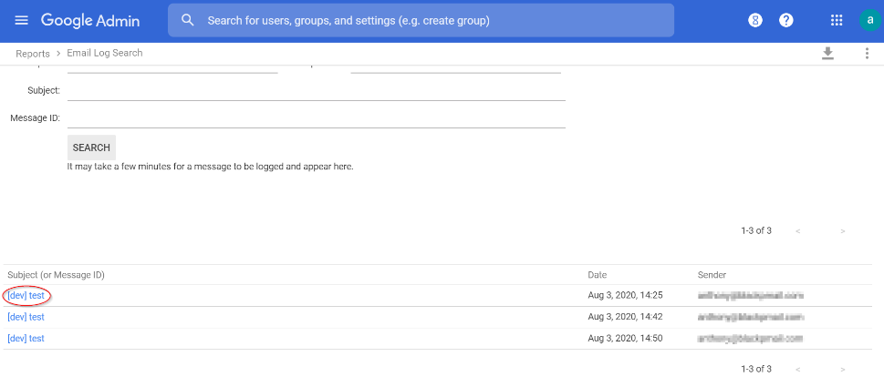Open the [dev] test message from 14:42

pyautogui.click(x=26, y=317)
